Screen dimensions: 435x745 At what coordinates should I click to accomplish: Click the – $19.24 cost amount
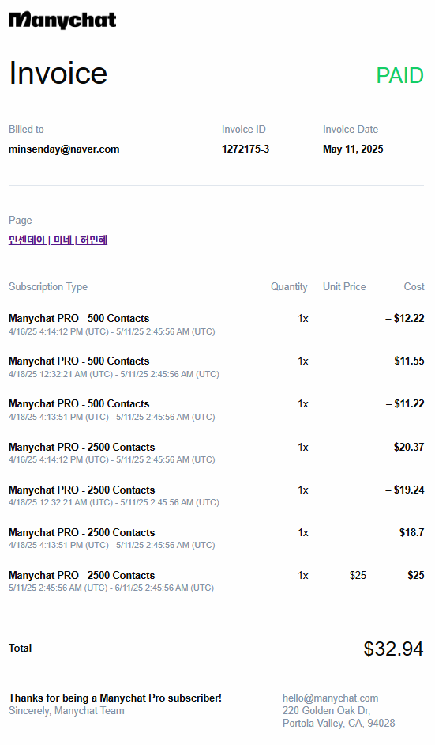coord(405,490)
